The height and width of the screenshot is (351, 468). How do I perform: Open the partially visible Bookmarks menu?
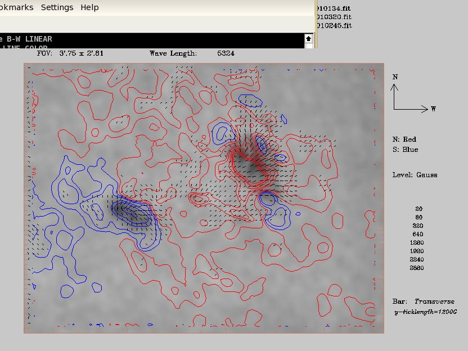coord(16,7)
